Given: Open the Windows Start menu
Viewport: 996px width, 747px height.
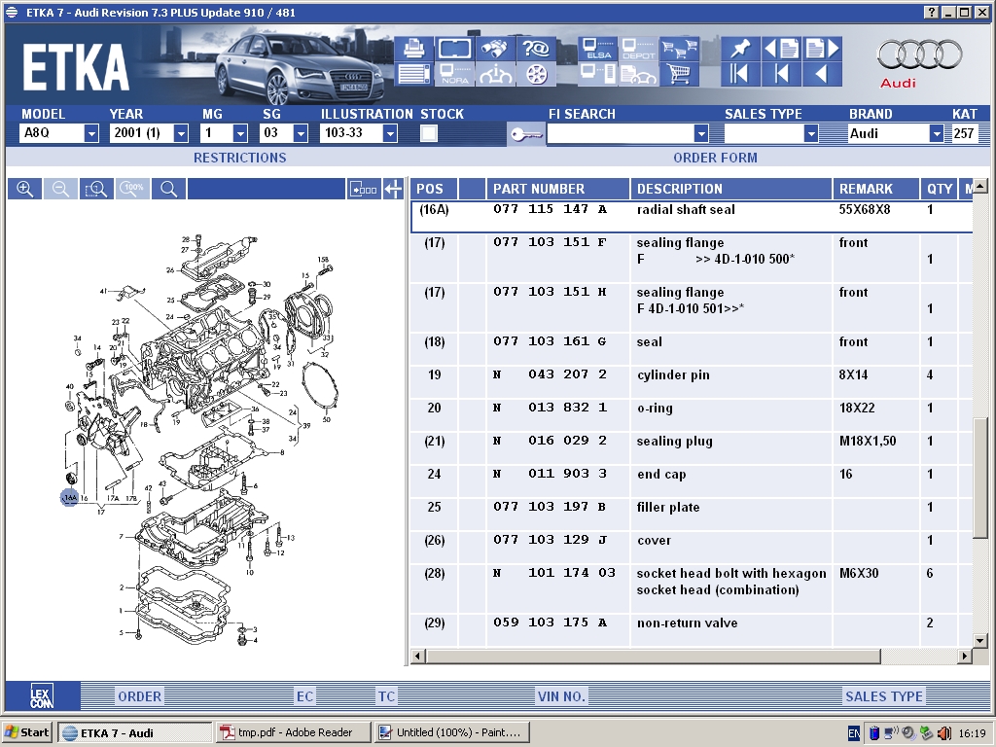Looking at the screenshot, I should [x=26, y=732].
